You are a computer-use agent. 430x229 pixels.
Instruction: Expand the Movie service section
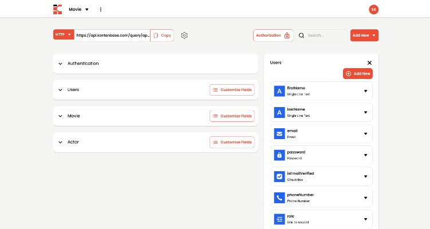pos(60,116)
